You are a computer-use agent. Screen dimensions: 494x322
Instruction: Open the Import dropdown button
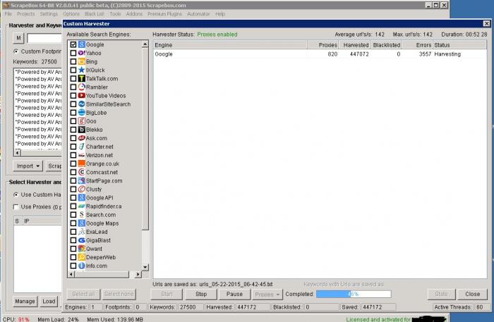(x=28, y=166)
